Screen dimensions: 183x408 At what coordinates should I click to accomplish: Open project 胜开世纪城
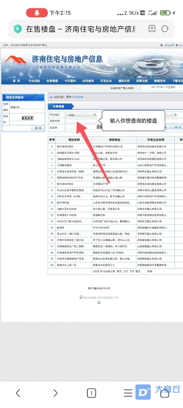pyautogui.click(x=63, y=202)
